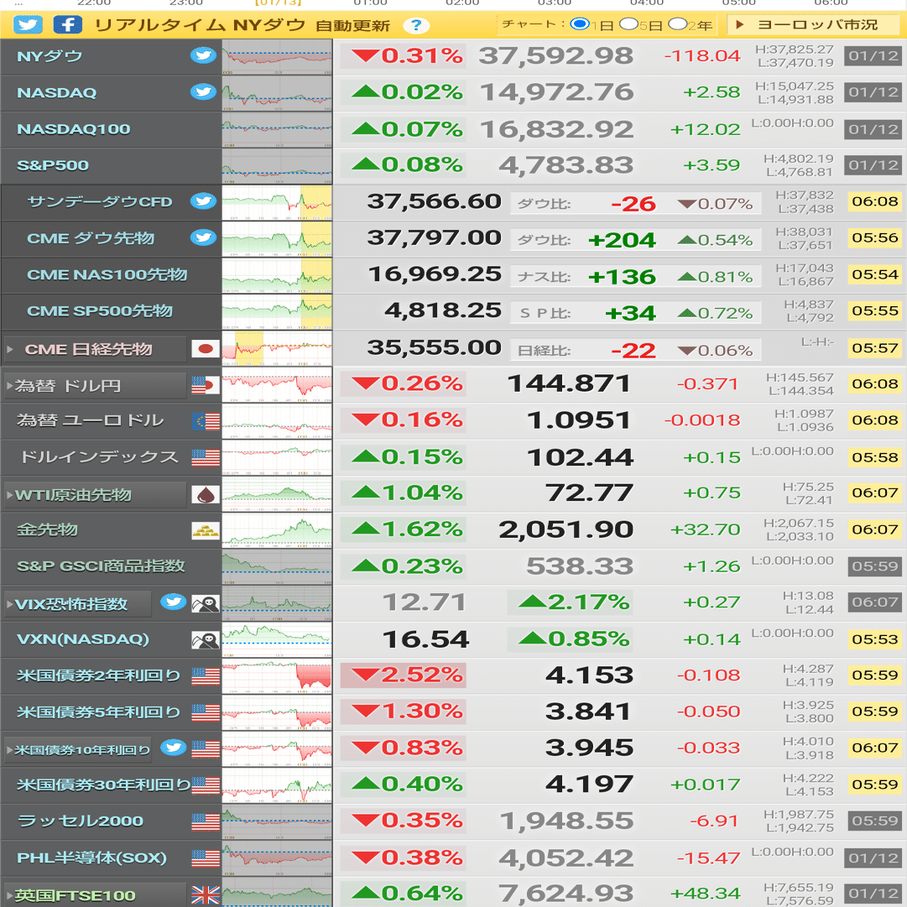This screenshot has height=907, width=907.
Task: Click the 自動更新 label in header
Action: tap(353, 25)
